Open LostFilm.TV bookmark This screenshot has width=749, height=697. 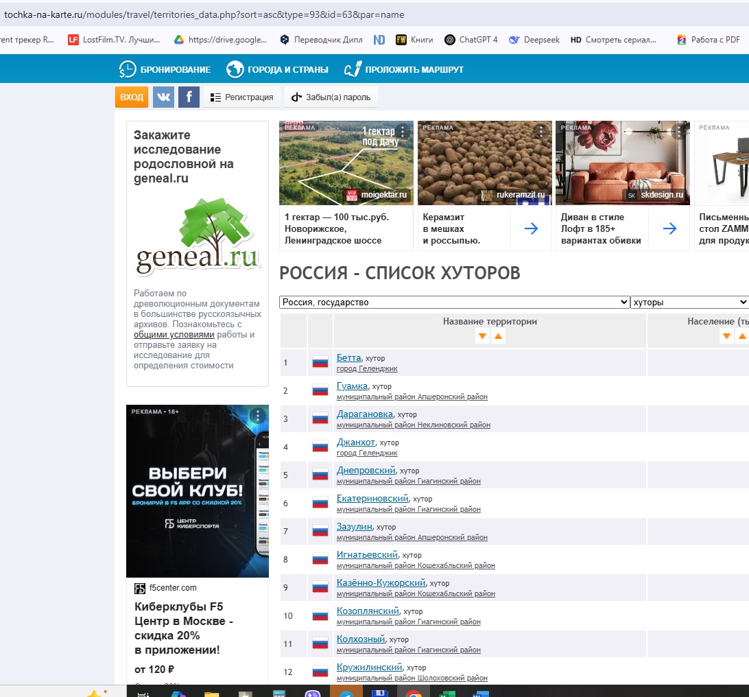pos(114,40)
